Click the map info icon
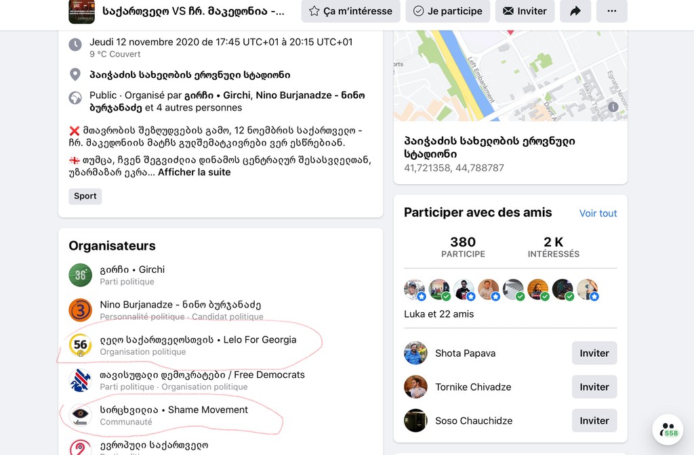 pos(613,106)
